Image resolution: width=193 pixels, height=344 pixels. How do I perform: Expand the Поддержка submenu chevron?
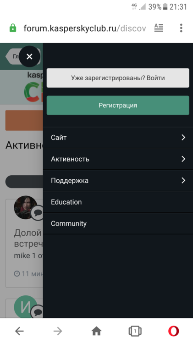pos(183,180)
